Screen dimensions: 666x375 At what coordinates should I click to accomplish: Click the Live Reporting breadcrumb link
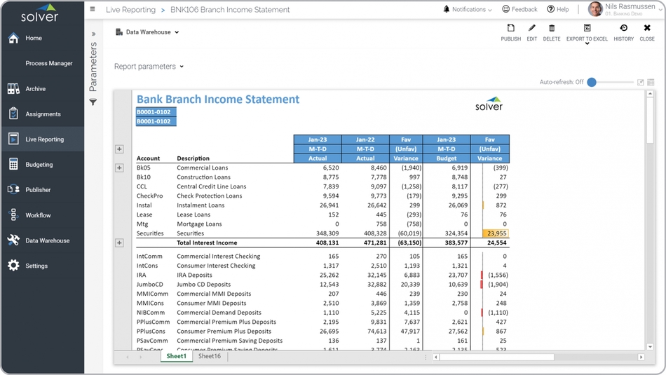tap(130, 10)
